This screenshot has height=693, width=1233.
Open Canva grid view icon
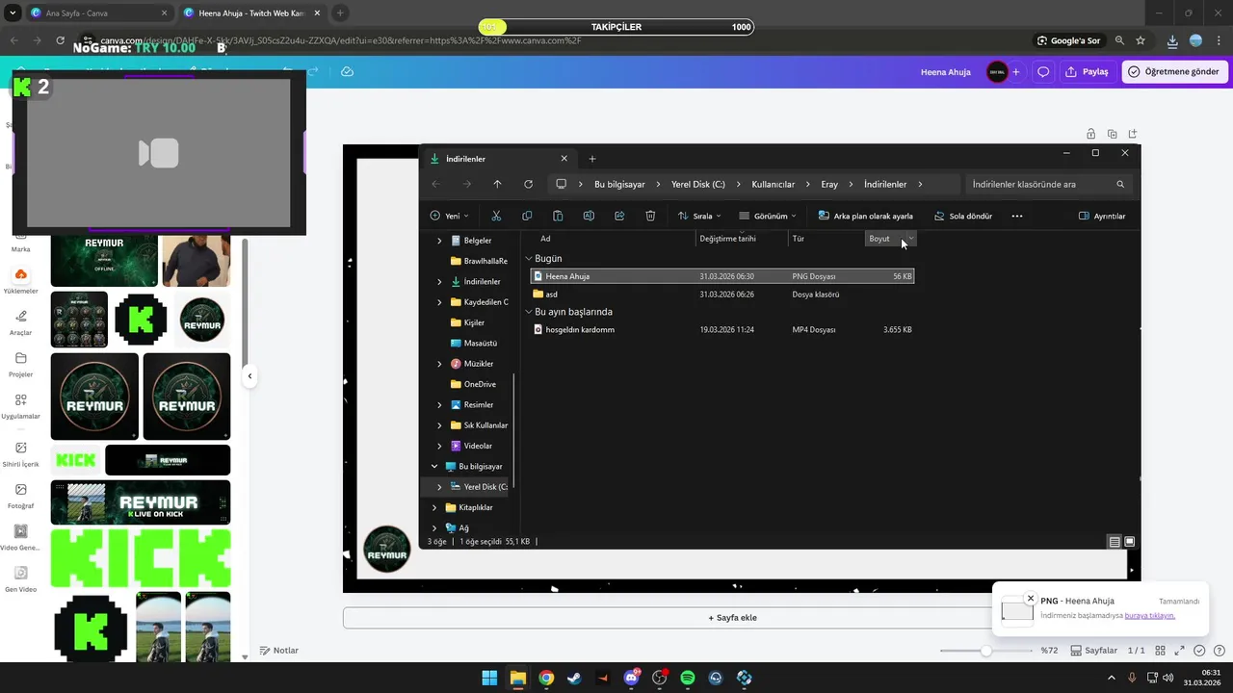point(1161,651)
